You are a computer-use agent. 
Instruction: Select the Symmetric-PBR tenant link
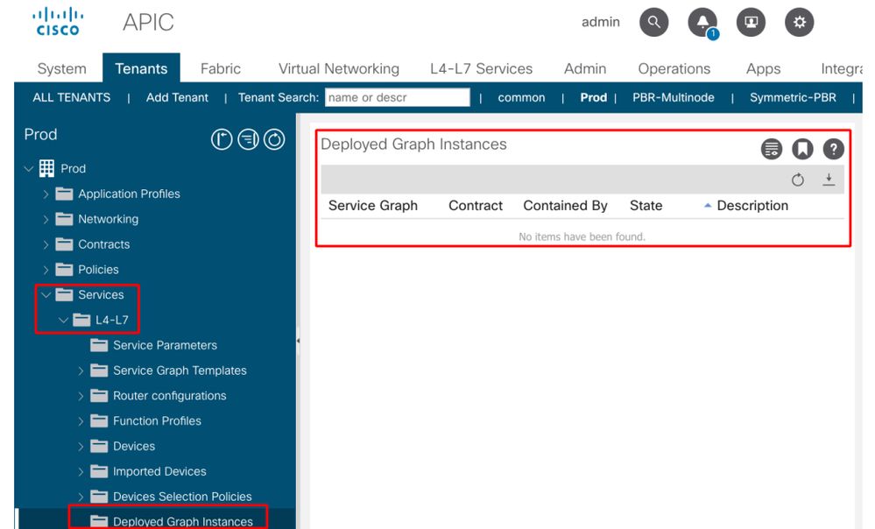click(793, 97)
